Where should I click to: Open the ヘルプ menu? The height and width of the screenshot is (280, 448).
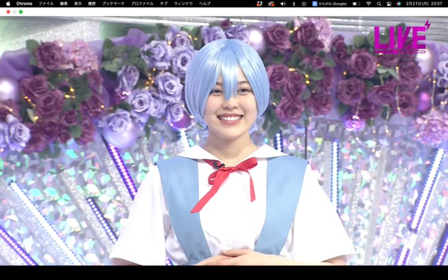coord(205,4)
